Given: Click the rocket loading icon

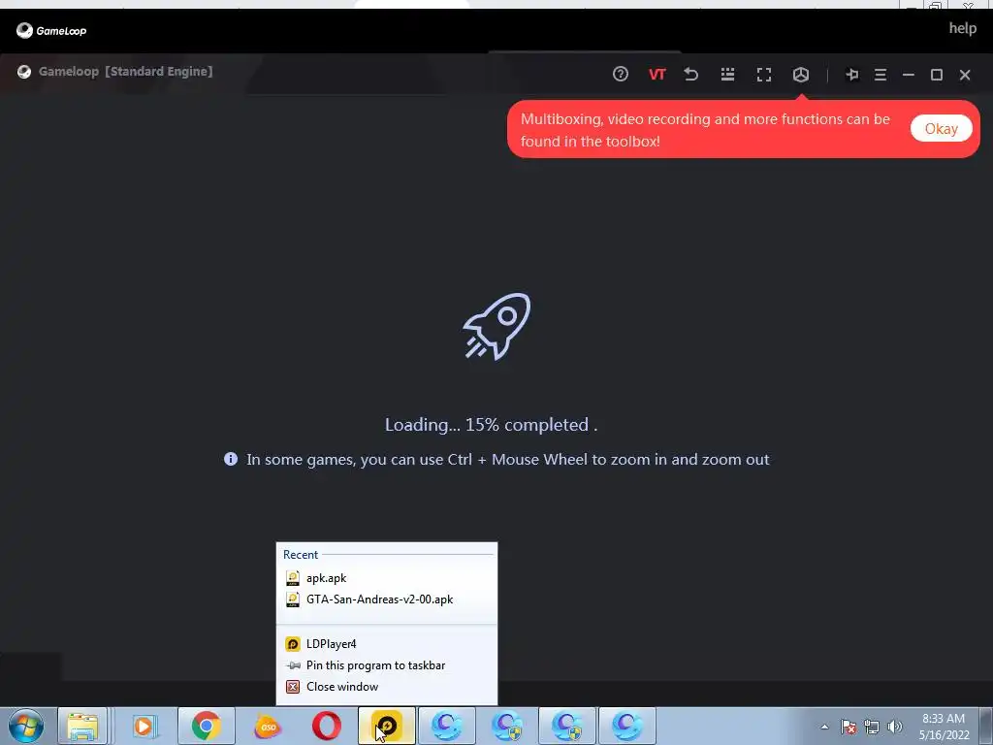Looking at the screenshot, I should pyautogui.click(x=497, y=326).
